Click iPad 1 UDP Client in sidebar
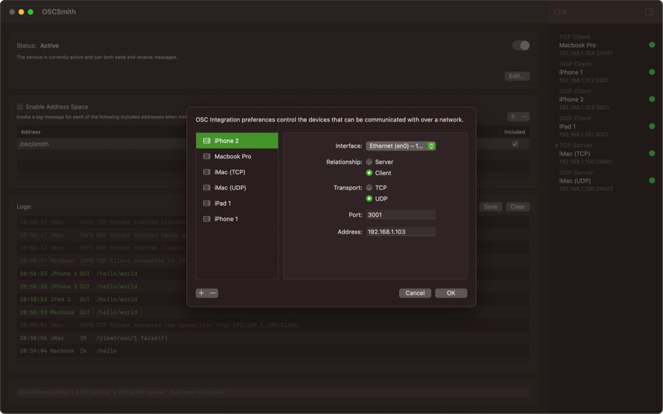 pos(604,126)
